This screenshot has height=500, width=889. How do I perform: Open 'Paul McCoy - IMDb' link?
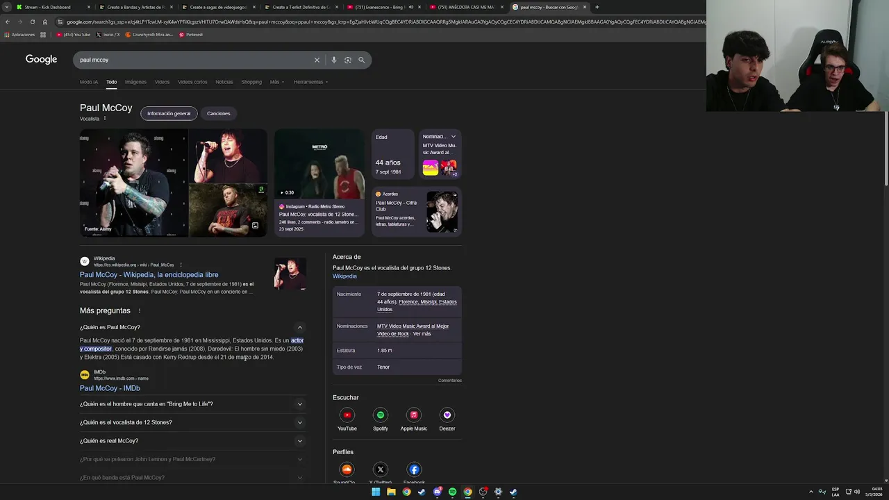(110, 388)
